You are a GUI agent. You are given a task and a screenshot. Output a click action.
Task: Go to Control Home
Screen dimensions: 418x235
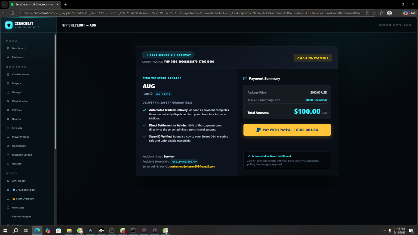(x=20, y=75)
